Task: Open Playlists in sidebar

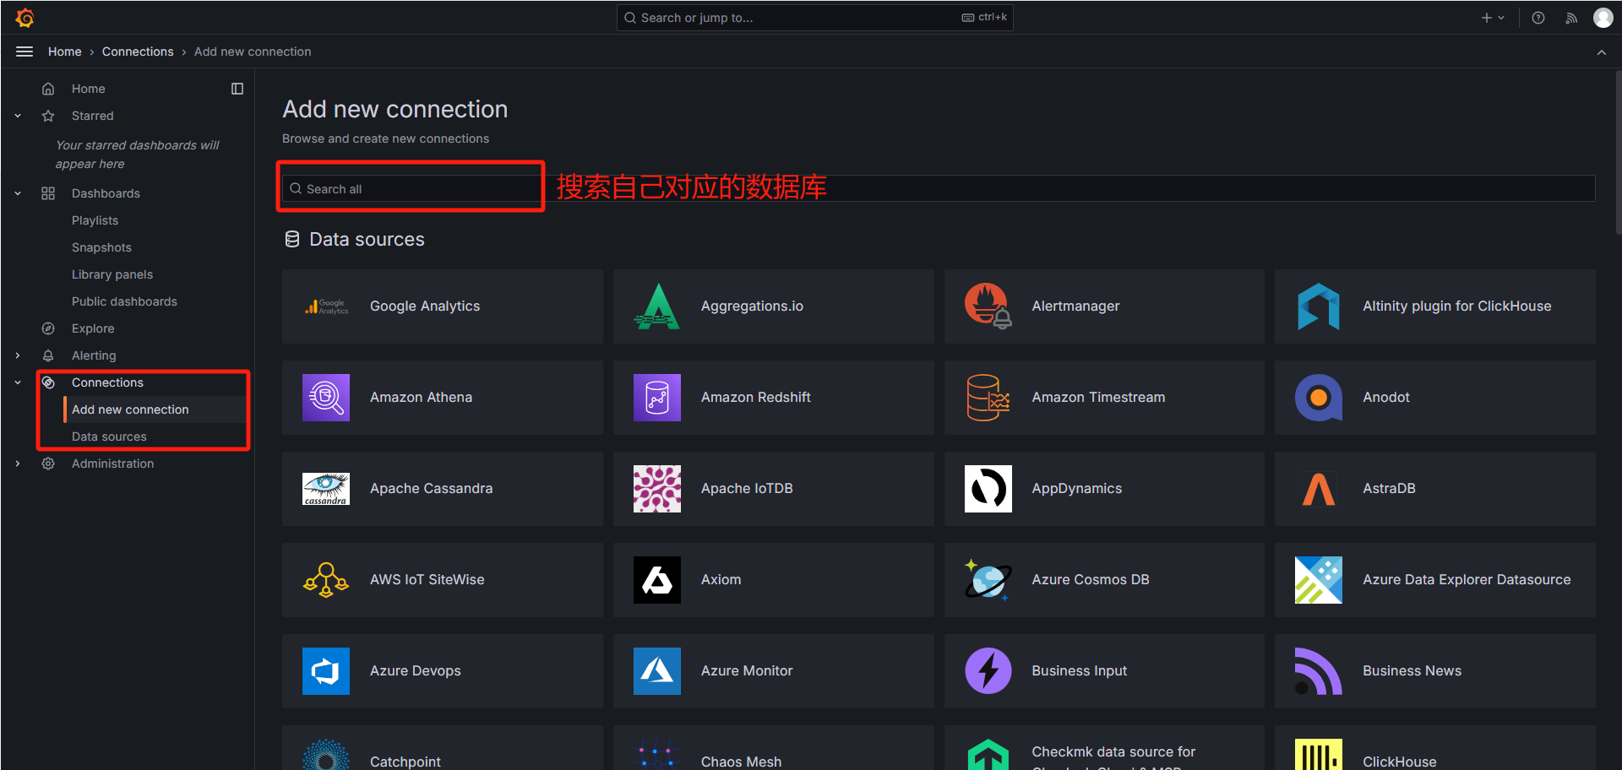Action: pyautogui.click(x=95, y=220)
